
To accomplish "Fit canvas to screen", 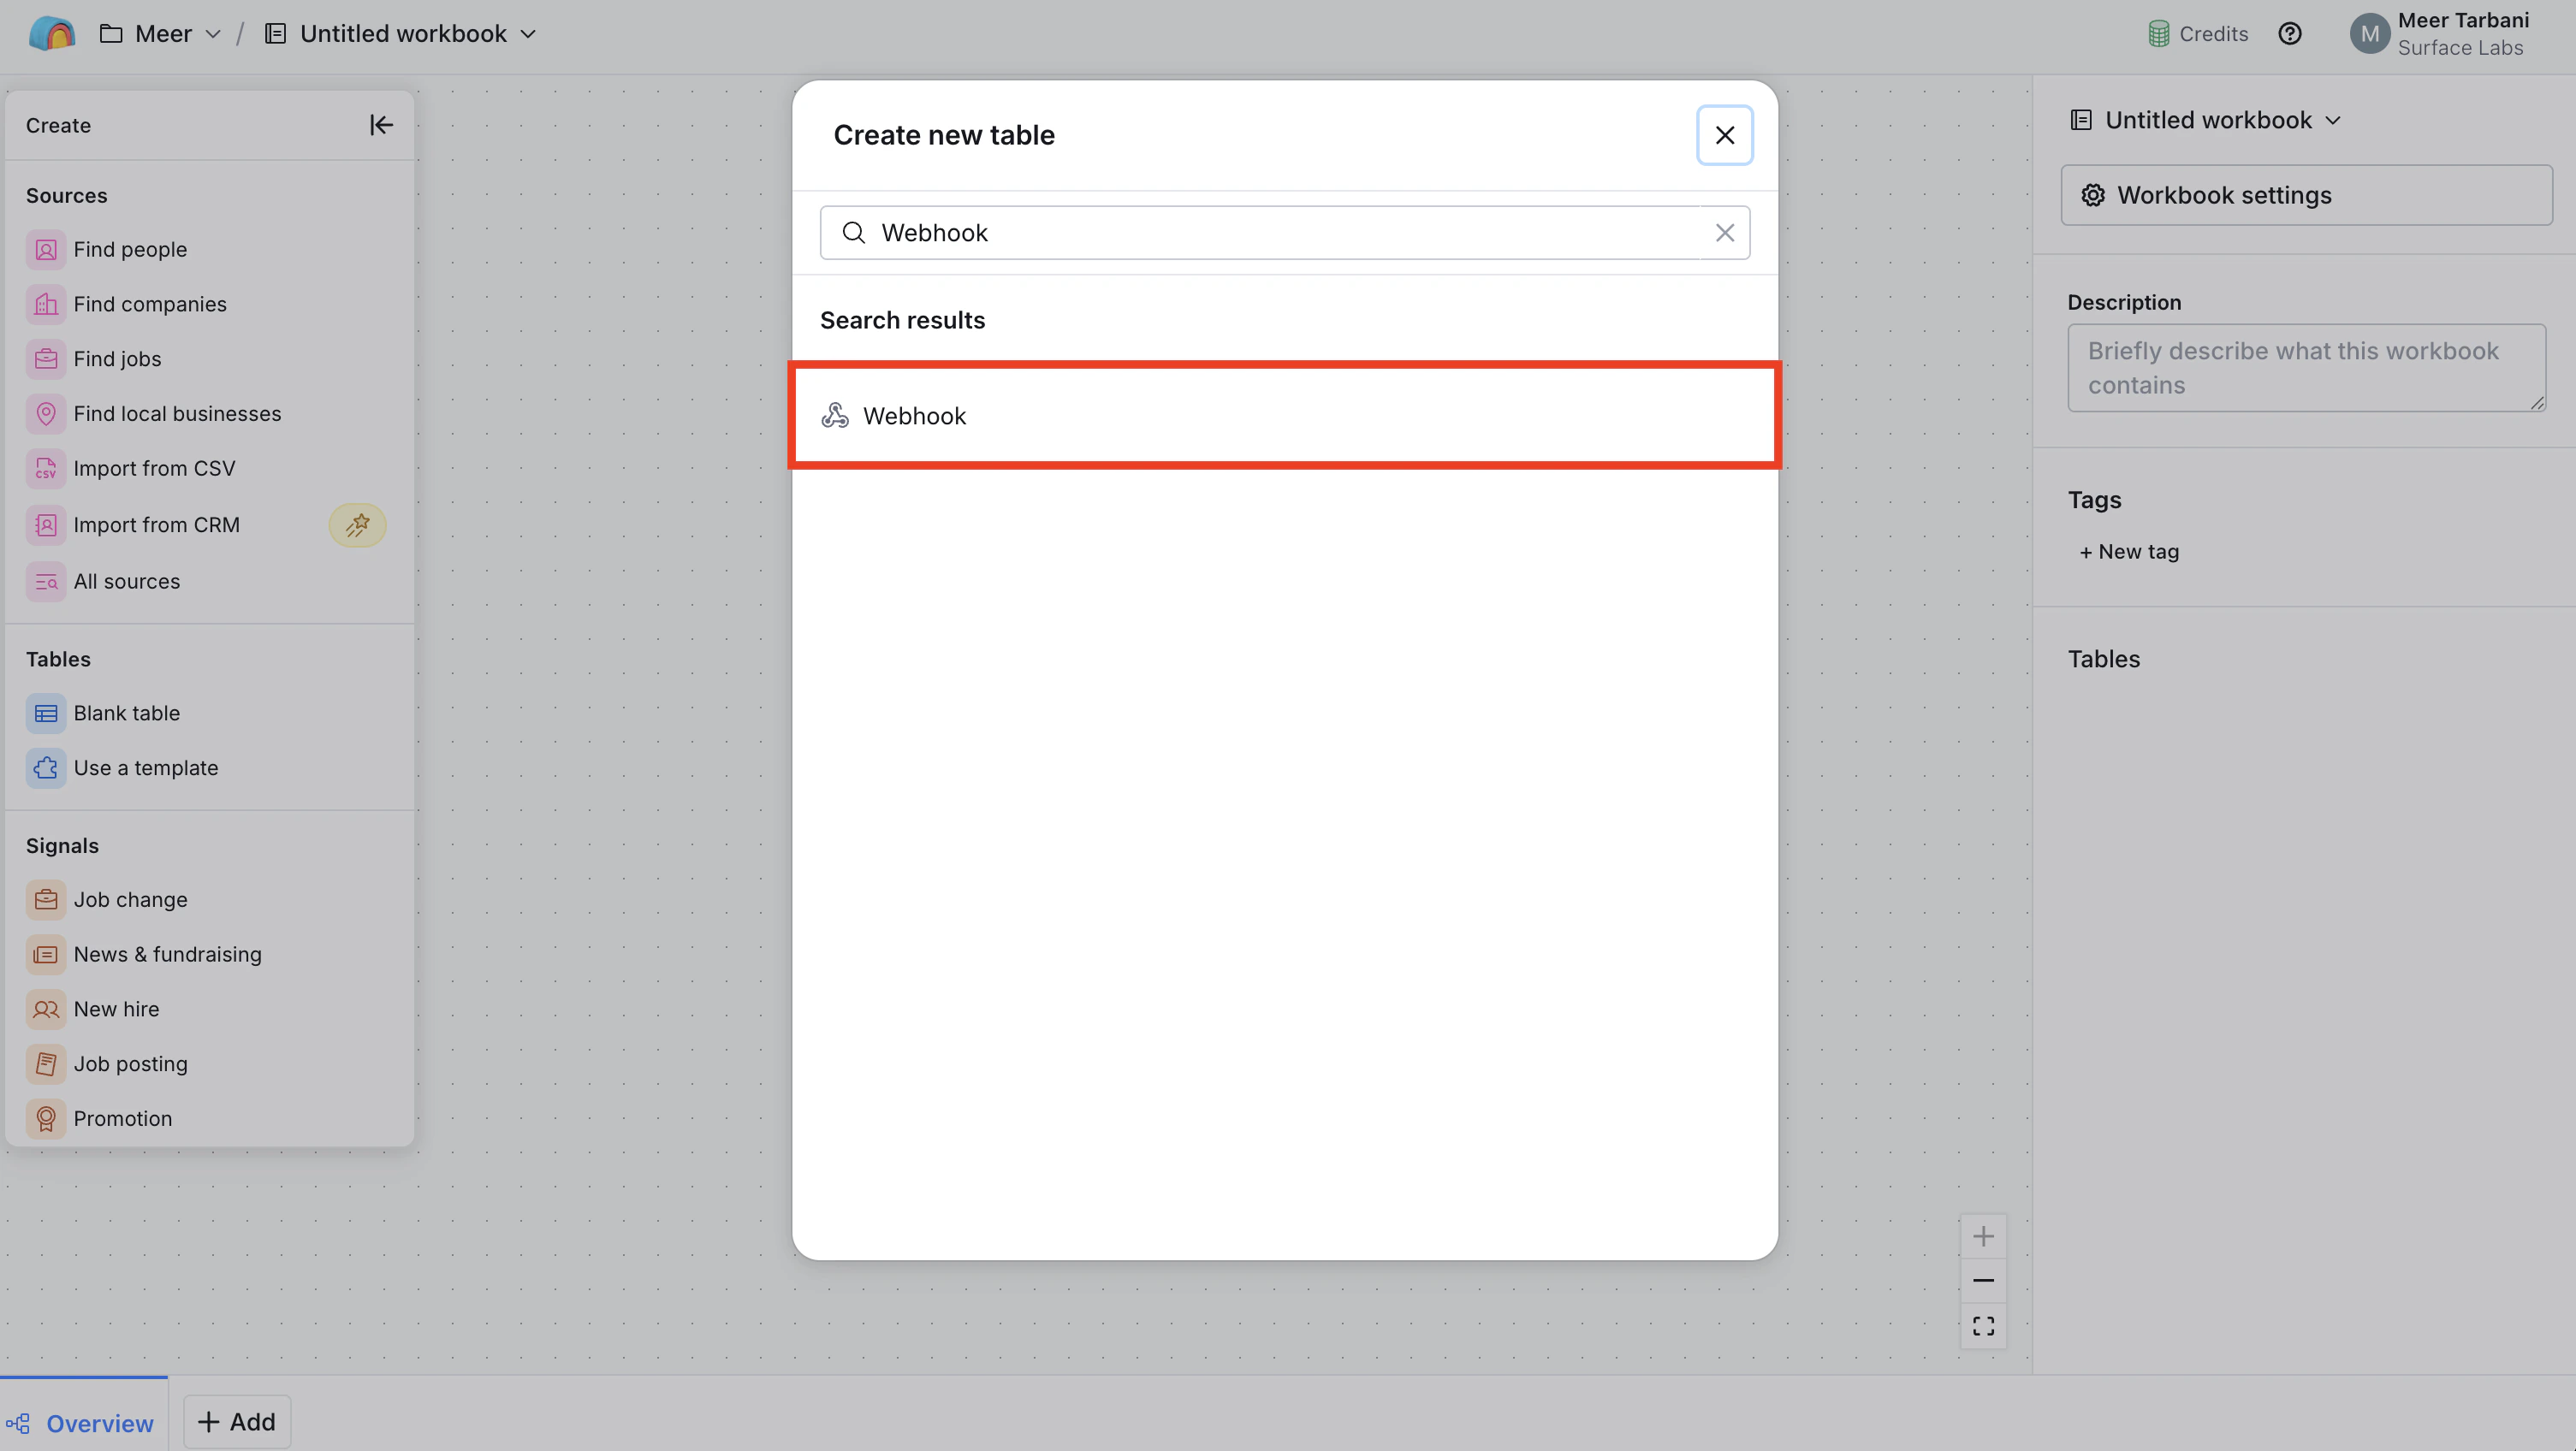I will [x=1983, y=1326].
